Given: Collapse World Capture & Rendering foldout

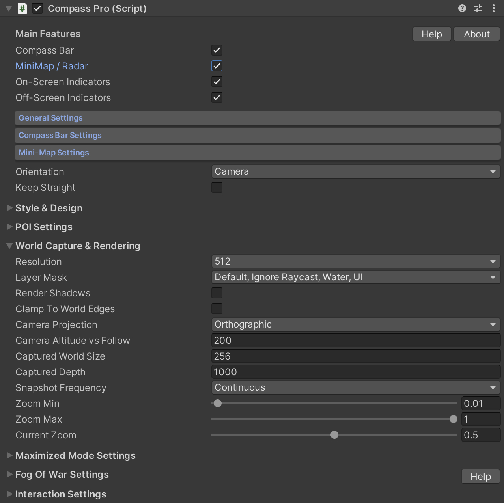Looking at the screenshot, I should click(10, 246).
